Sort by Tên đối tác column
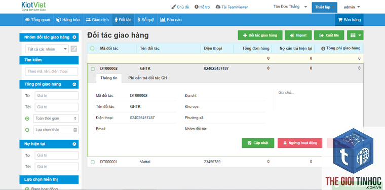385x190 pixels. (149, 48)
